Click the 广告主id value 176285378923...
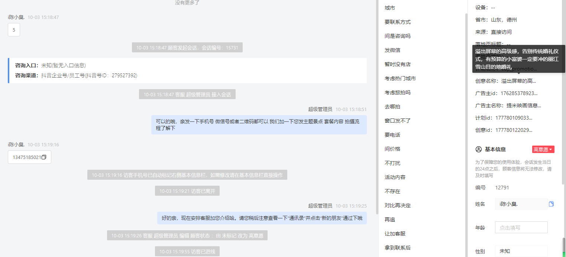This screenshot has width=566, height=257. pyautogui.click(x=519, y=93)
